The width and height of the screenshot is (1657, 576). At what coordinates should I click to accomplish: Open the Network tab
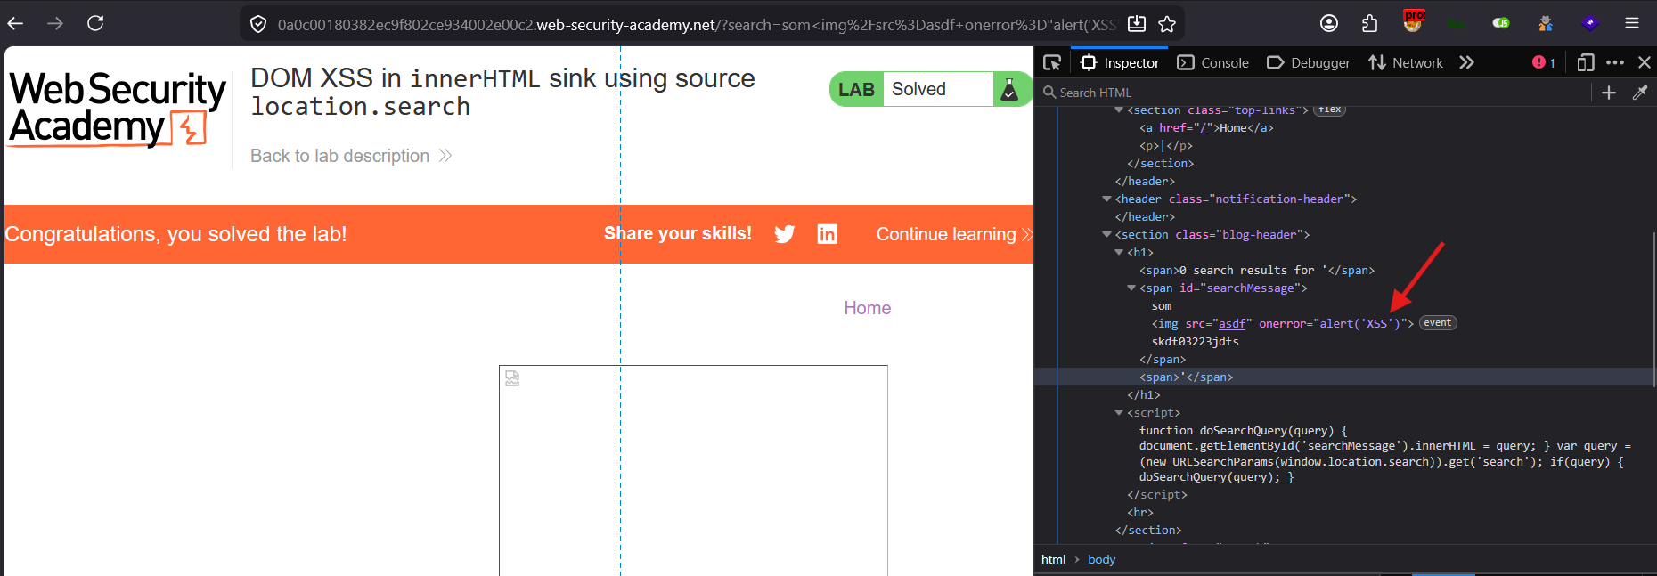point(1406,62)
